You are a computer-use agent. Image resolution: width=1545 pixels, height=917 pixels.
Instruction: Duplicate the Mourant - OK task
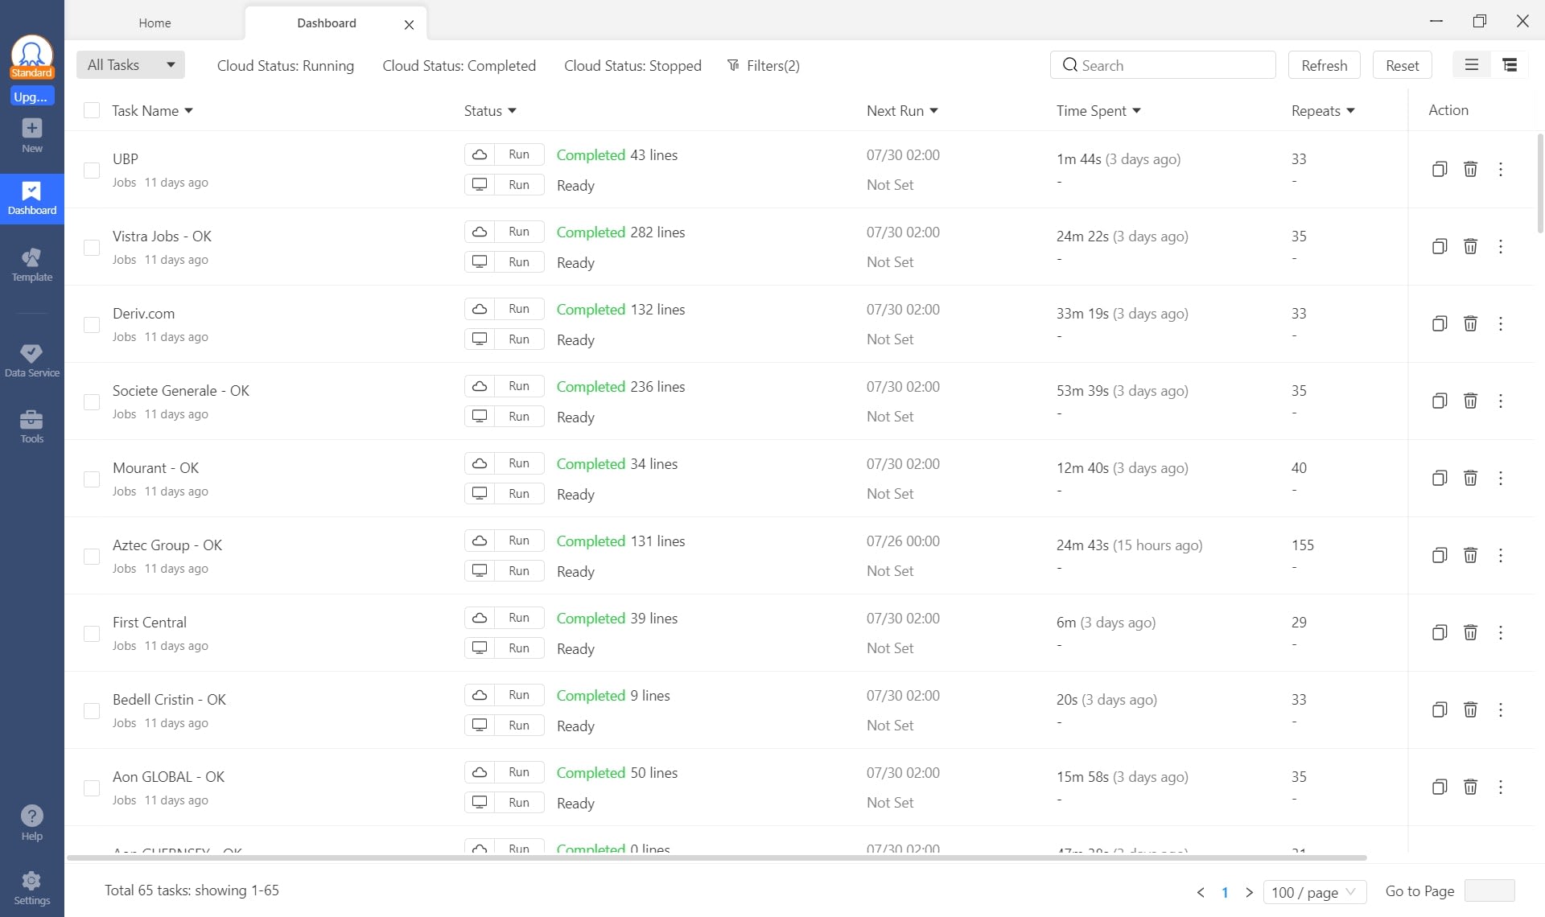pyautogui.click(x=1440, y=478)
